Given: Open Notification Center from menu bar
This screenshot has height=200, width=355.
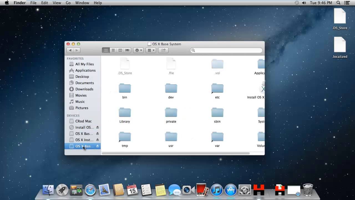Looking at the screenshot, I should click(347, 3).
